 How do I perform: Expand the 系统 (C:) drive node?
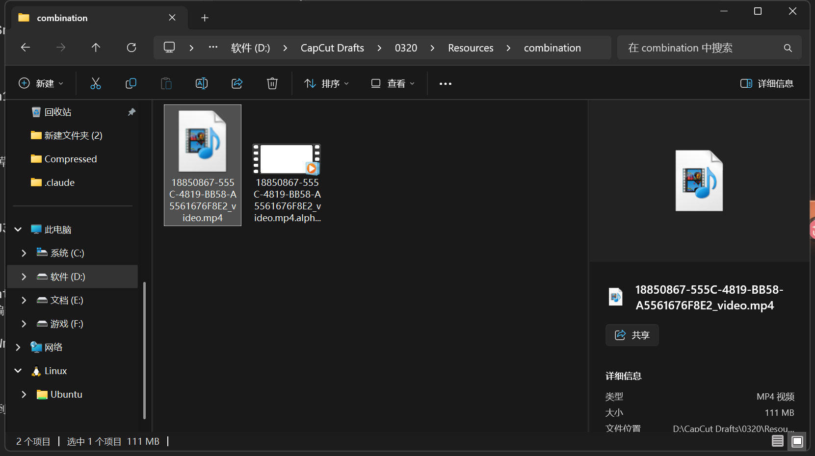click(24, 253)
